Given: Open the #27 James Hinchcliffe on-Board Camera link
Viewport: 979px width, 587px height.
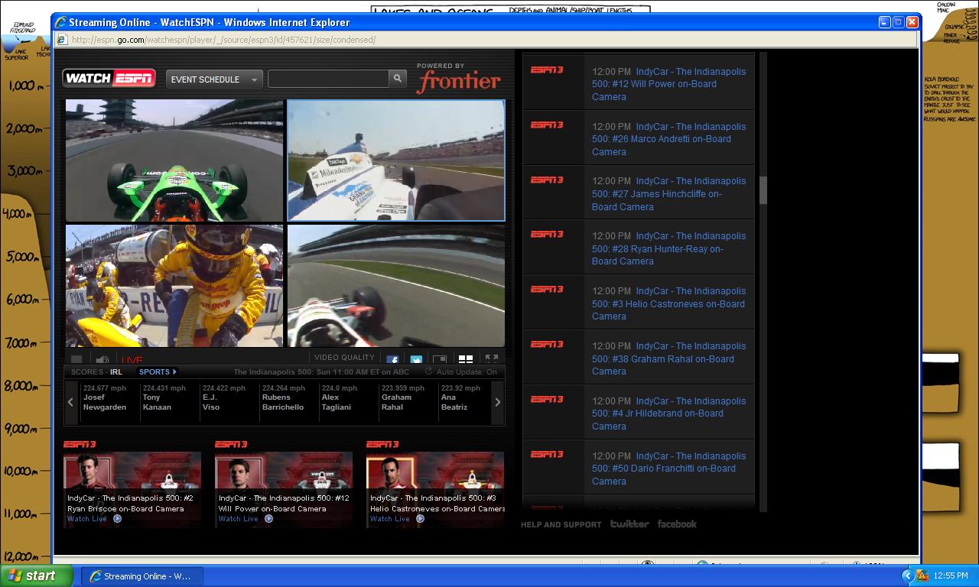Looking at the screenshot, I should click(668, 194).
